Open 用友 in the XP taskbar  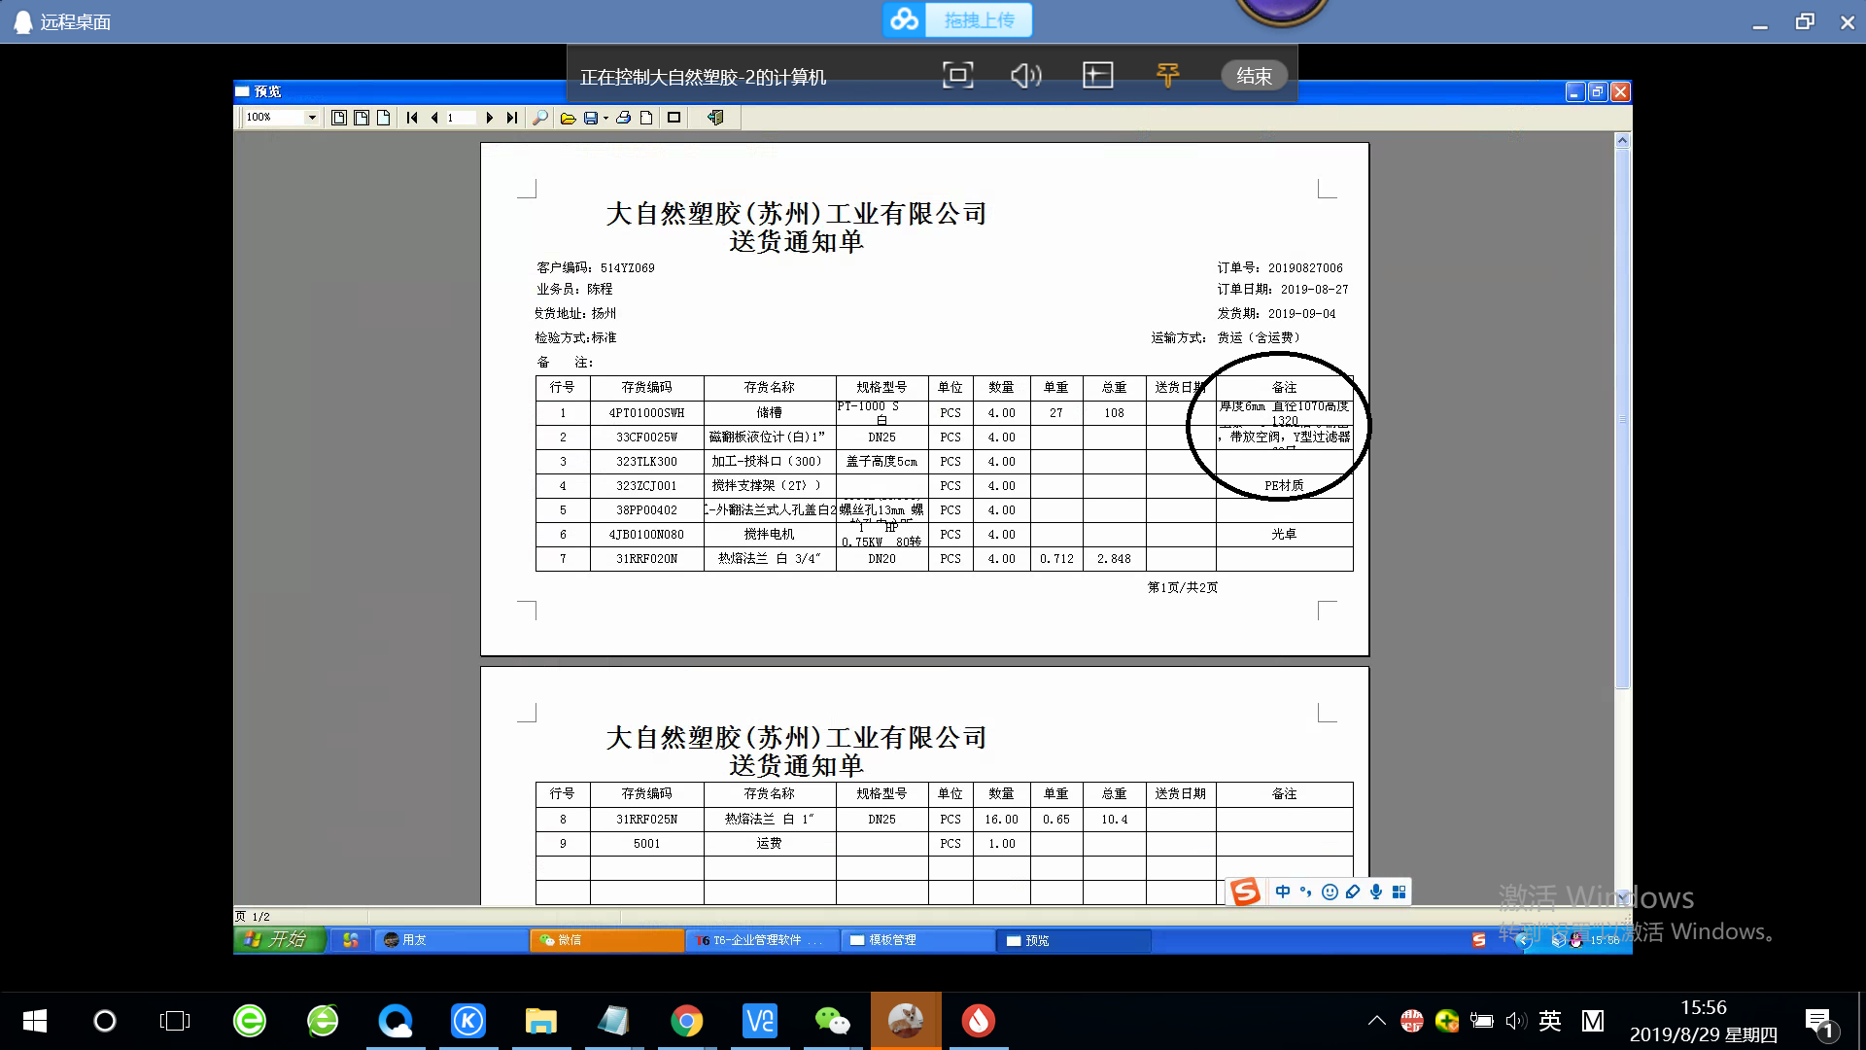click(x=450, y=940)
